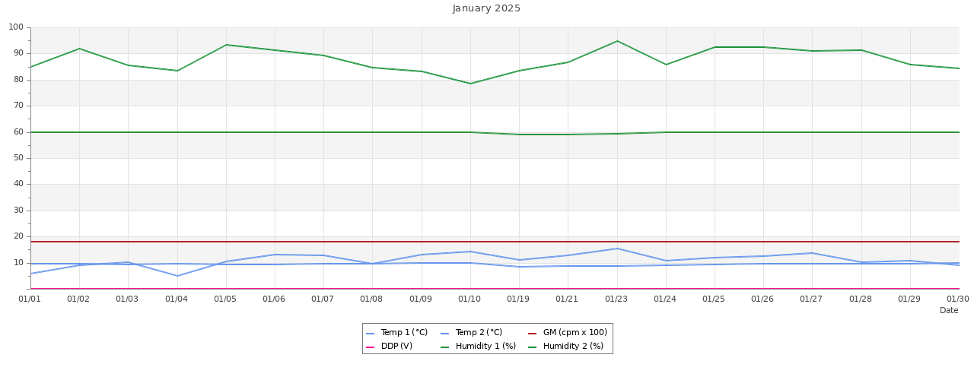
Task: Click the blue Temp 1 legend marker
Action: [x=371, y=334]
